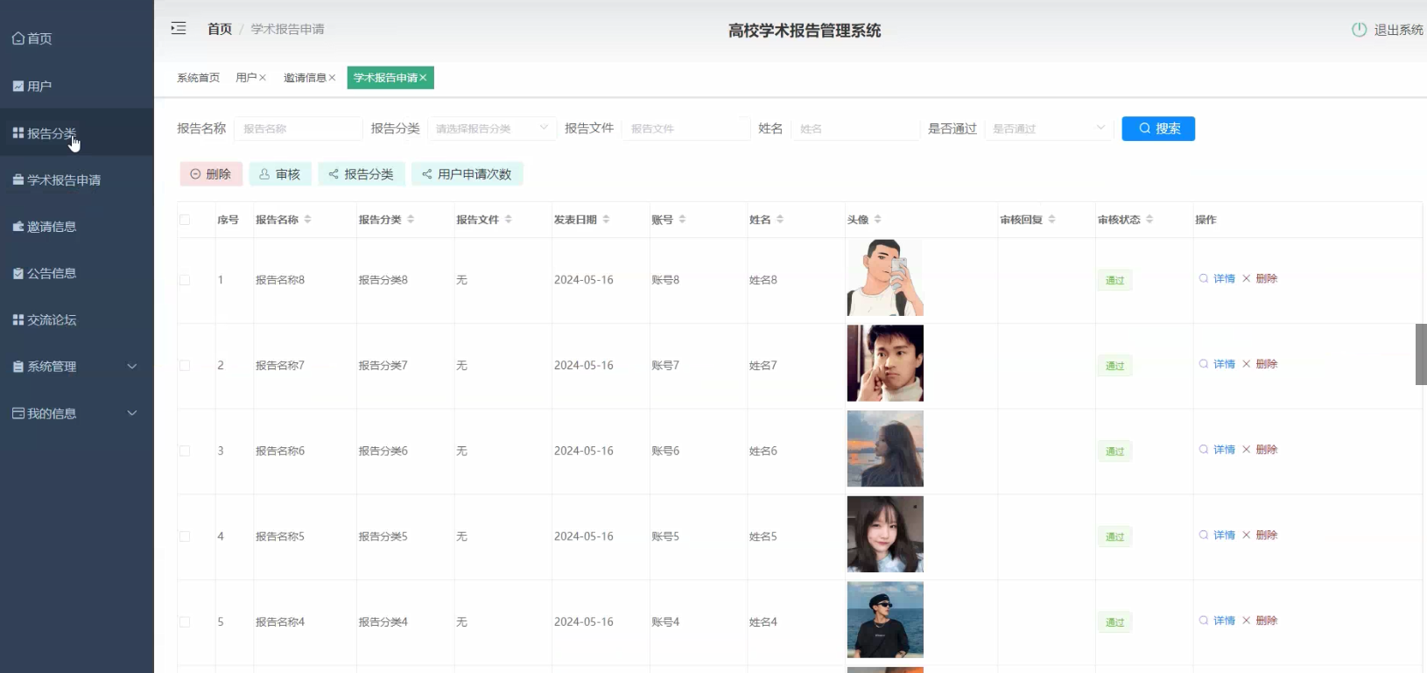Focus the 报告文件 search input
Image resolution: width=1427 pixels, height=673 pixels.
tap(686, 129)
